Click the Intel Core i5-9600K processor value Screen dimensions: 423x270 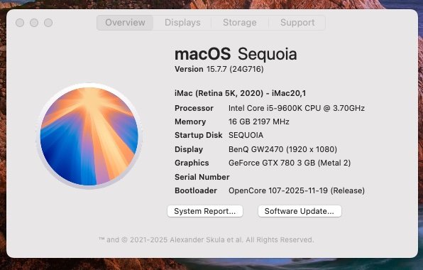point(297,108)
